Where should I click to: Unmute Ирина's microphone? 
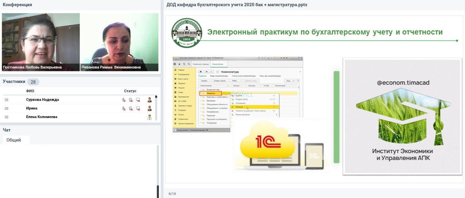(124, 108)
